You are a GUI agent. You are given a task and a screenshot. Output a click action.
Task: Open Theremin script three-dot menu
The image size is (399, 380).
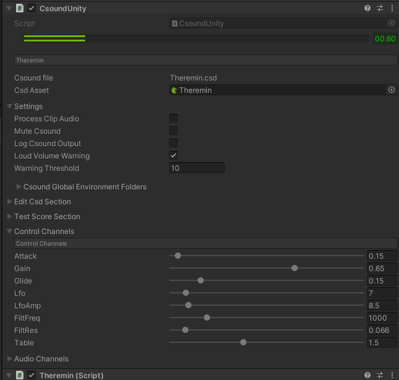[392, 375]
